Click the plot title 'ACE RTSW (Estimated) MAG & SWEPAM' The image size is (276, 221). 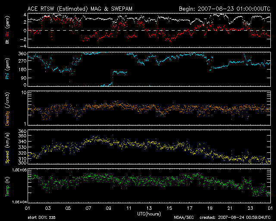(x=80, y=9)
